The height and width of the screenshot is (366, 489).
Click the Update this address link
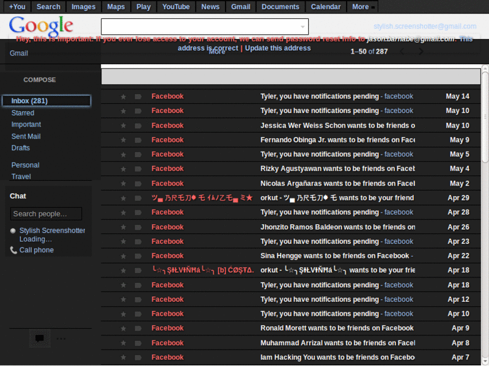tap(278, 48)
